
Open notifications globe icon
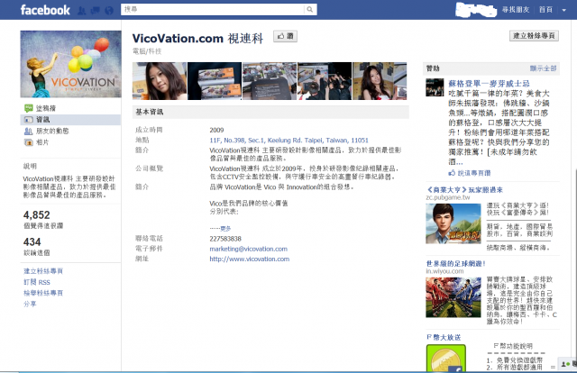point(109,11)
